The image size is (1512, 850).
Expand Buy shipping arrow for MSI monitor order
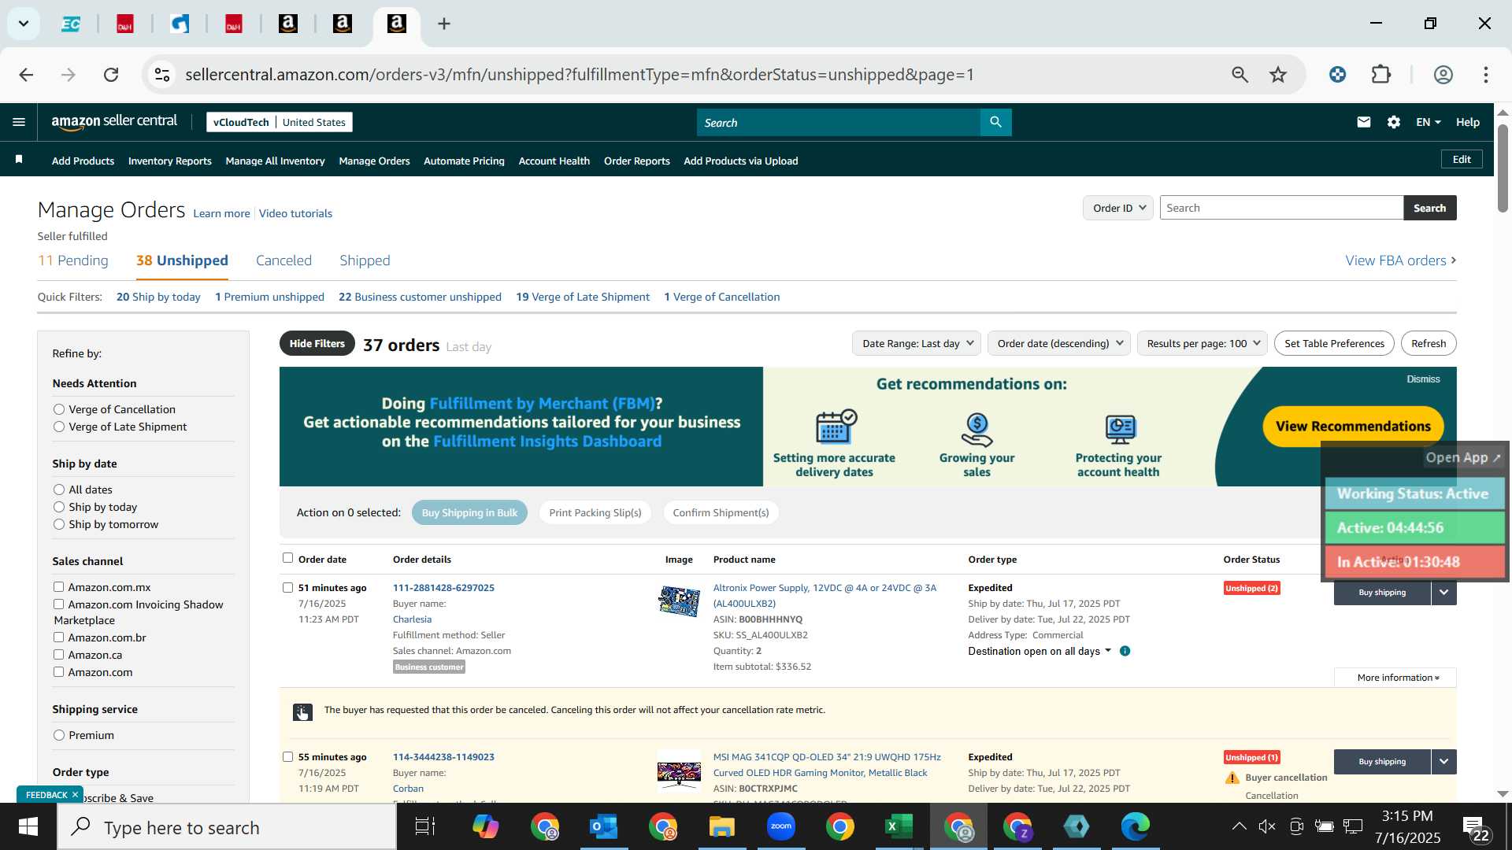tap(1443, 761)
